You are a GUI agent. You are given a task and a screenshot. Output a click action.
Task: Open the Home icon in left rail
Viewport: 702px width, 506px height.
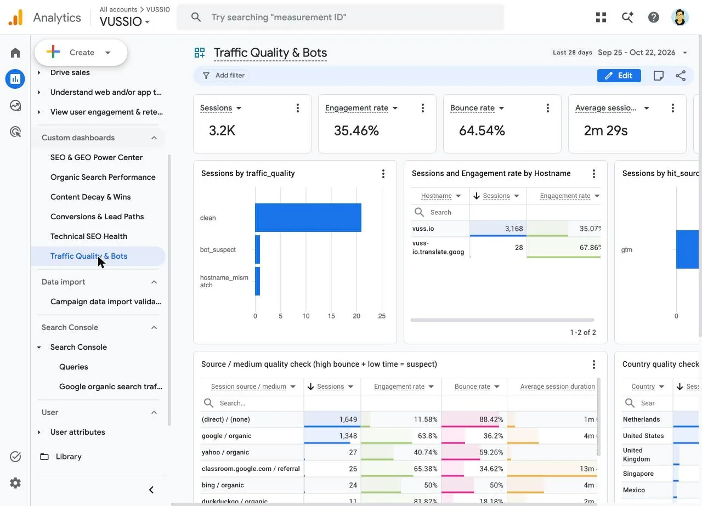tap(15, 53)
